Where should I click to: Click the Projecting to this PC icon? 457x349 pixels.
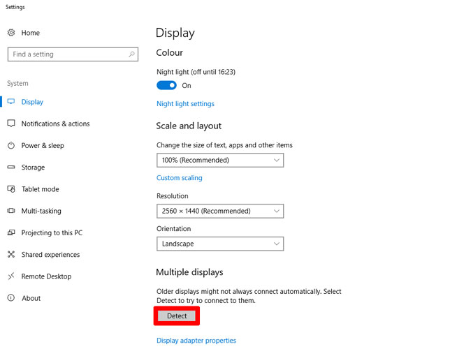[x=11, y=232]
